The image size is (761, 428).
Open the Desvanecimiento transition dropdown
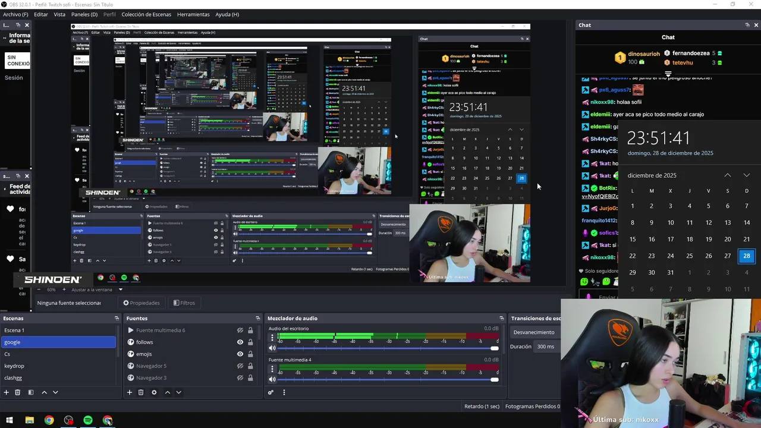click(535, 332)
